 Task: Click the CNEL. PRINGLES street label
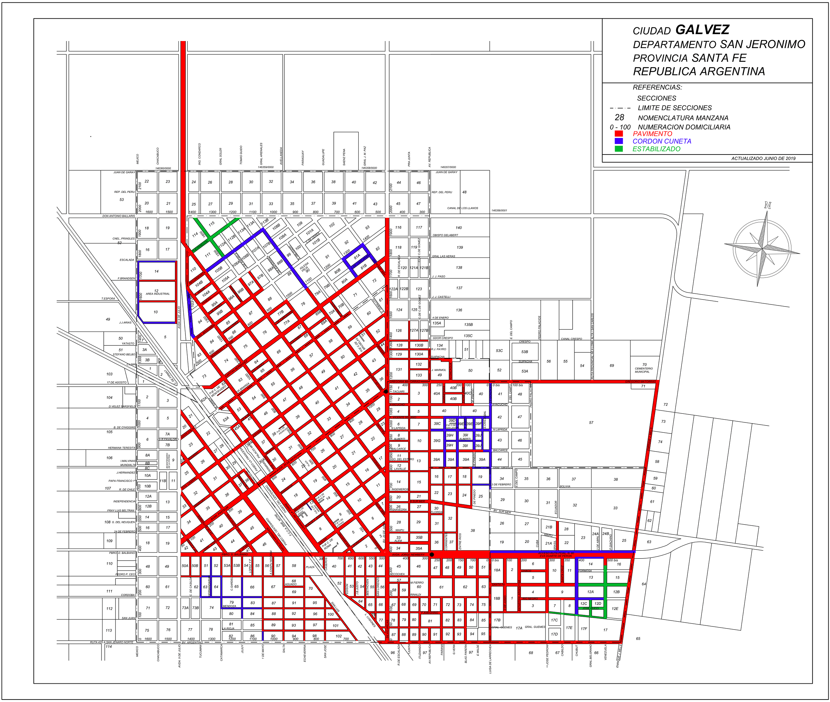[123, 239]
